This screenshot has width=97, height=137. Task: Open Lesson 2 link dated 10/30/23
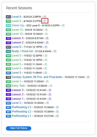18,95
